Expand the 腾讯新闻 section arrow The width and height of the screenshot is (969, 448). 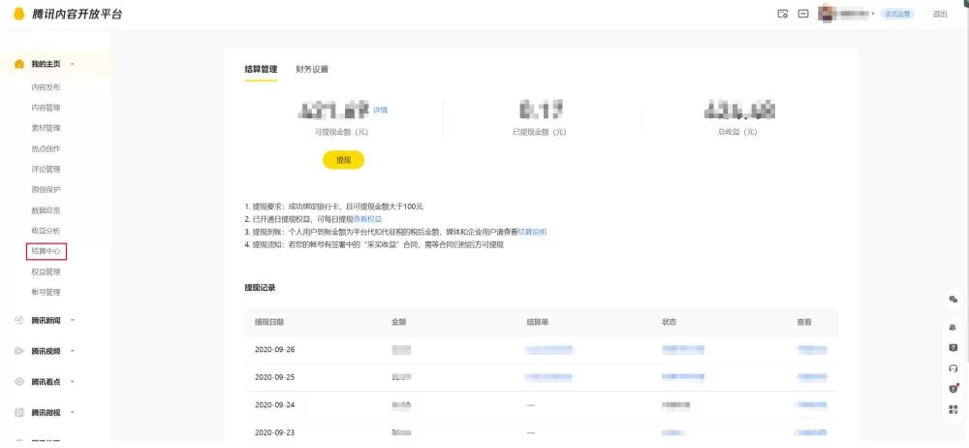tap(73, 320)
